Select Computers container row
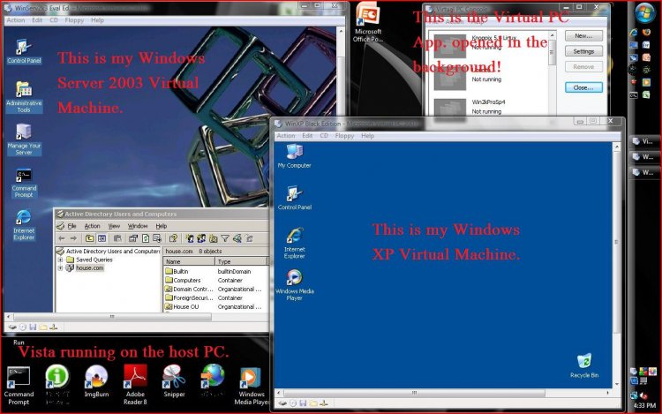This screenshot has height=414, width=662. (x=214, y=280)
